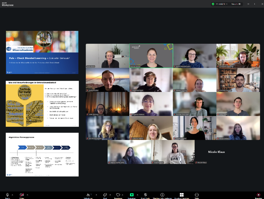Open Breakout Sessions
This screenshot has height=199, width=264.
182,195
